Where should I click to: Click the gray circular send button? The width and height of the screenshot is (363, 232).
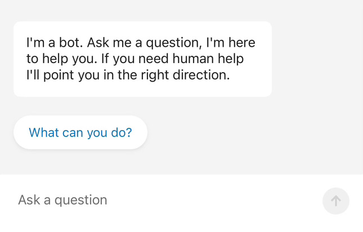click(335, 200)
